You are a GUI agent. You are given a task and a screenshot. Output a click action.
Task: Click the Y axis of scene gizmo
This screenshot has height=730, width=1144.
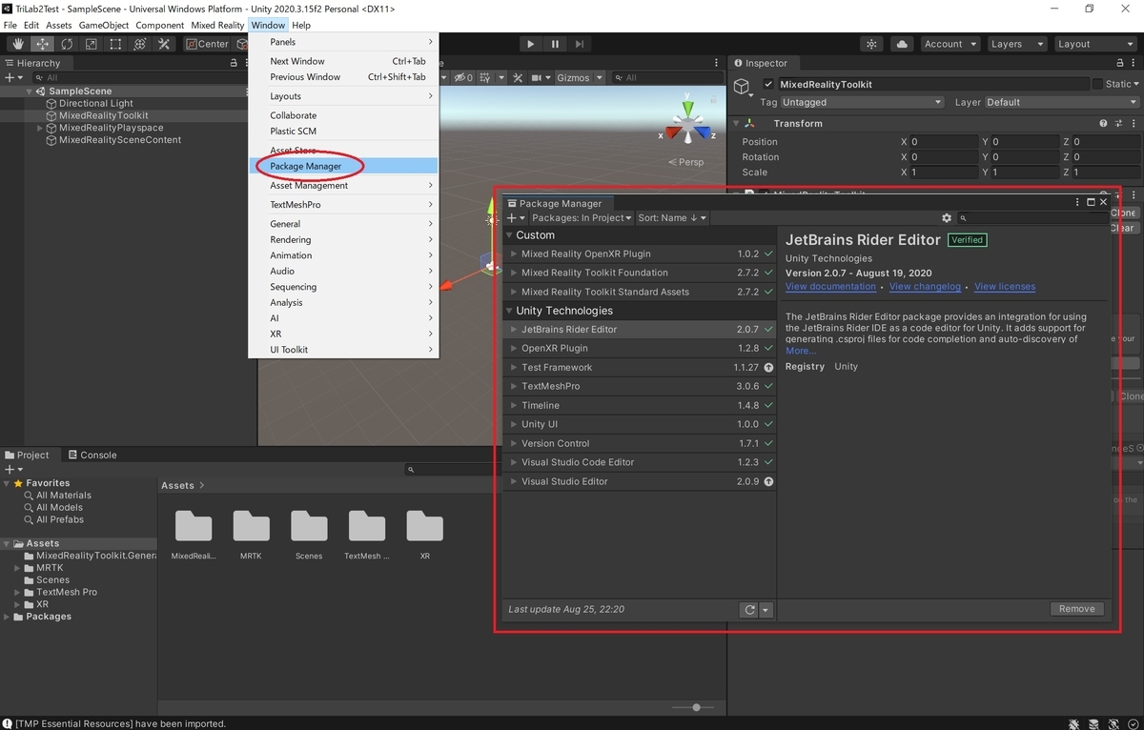pos(687,108)
